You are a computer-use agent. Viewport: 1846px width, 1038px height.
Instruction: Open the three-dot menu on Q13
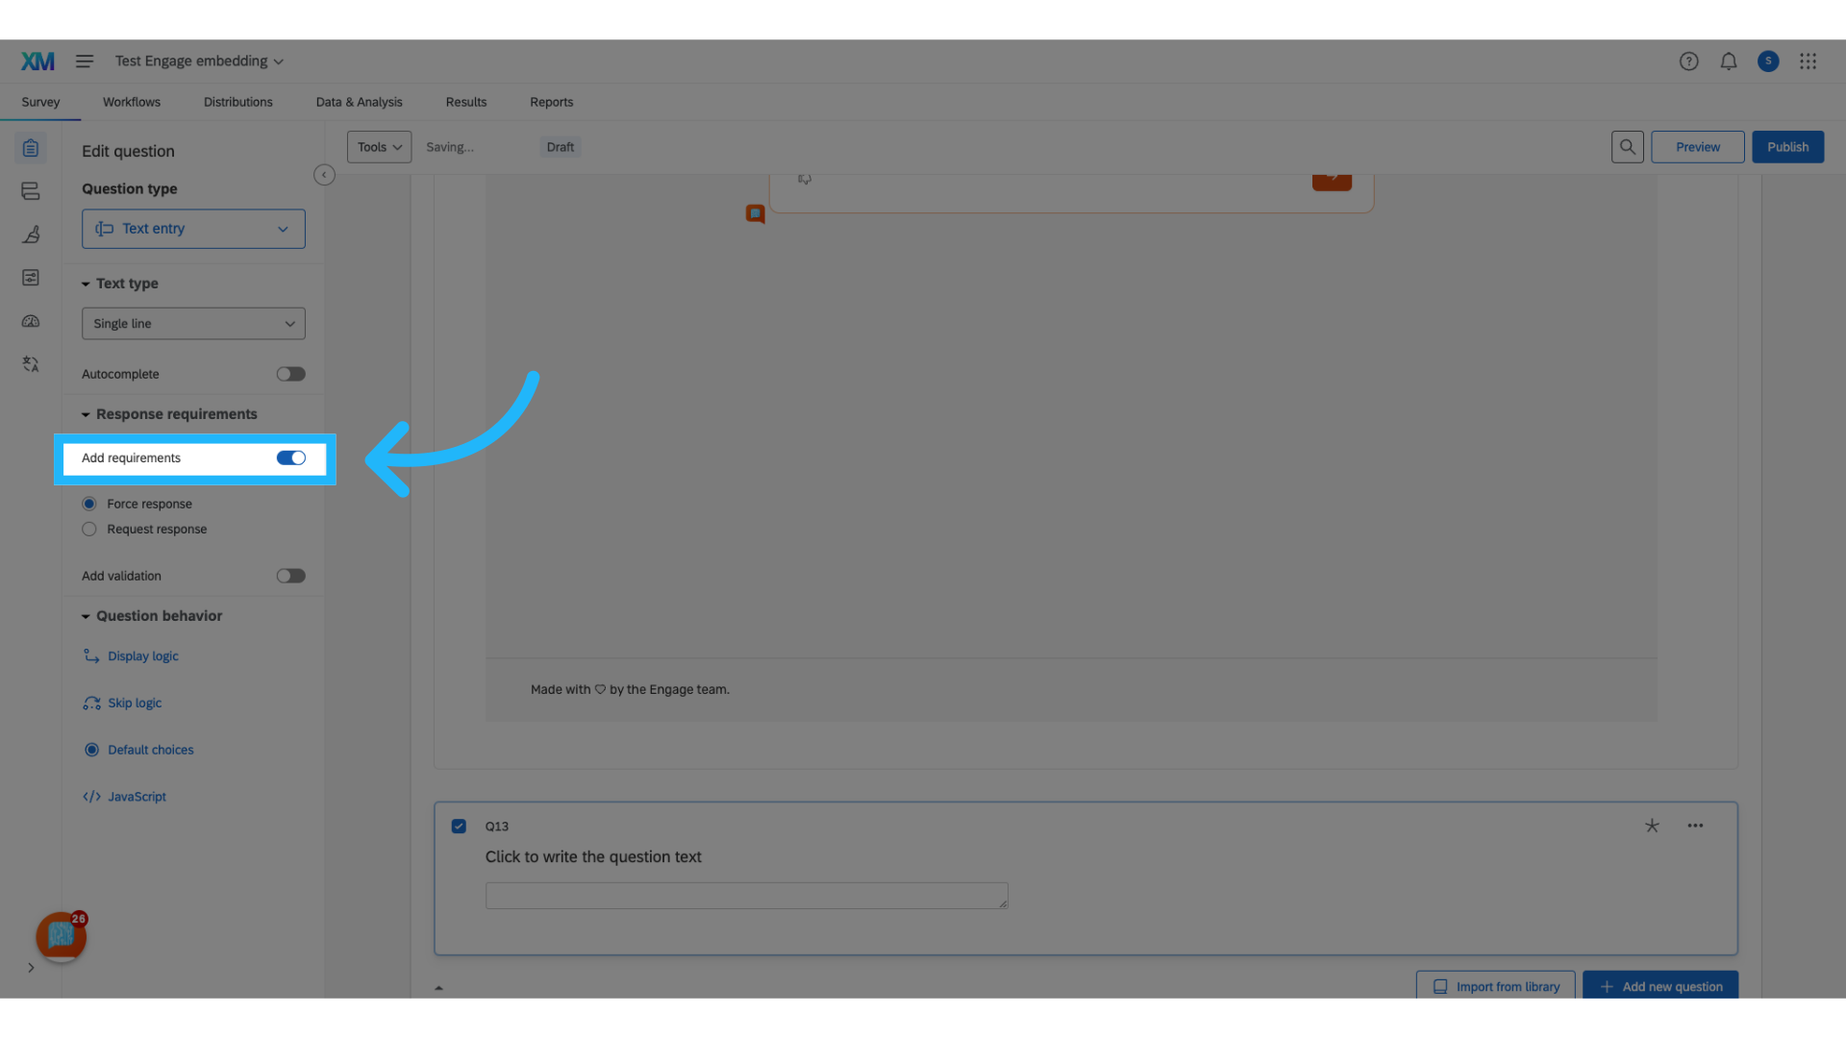pos(1695,826)
